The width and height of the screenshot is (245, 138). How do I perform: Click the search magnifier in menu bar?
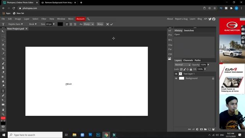(88, 19)
